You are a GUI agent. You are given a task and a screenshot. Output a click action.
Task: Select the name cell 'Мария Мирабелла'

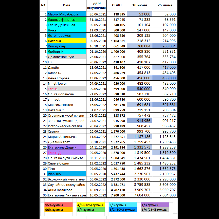coord(67,14)
